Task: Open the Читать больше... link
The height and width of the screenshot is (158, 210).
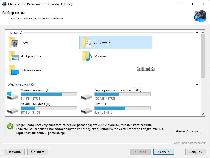Action: coord(188,131)
